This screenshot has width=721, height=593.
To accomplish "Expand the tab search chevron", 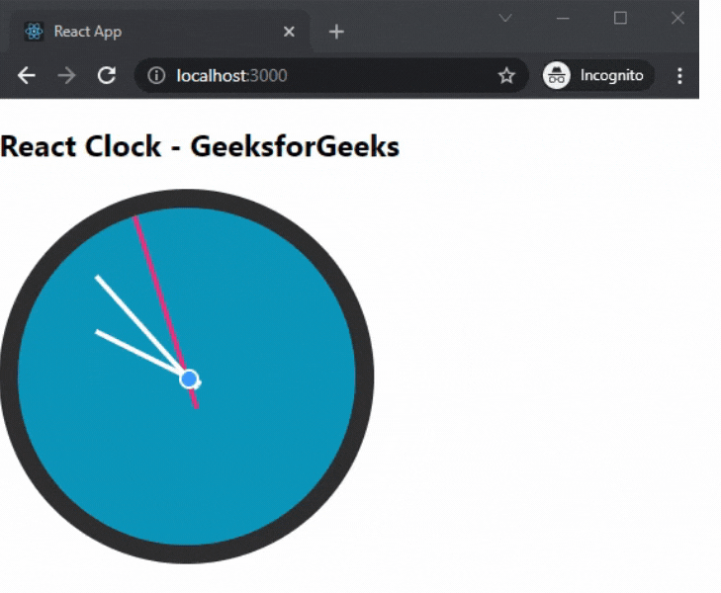I will (505, 19).
